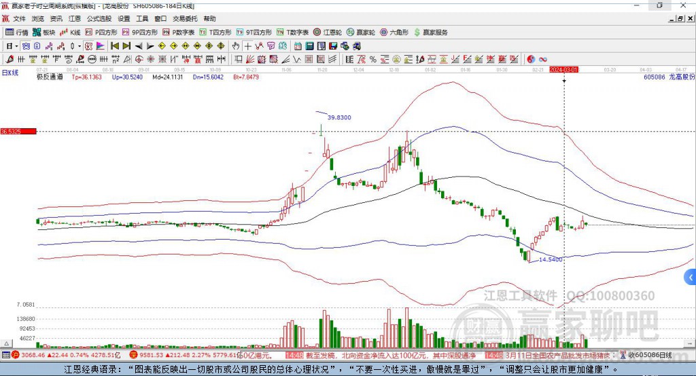Open the 江恩轮 Gann wheel
Screen dimensions: 696x376
pos(328,33)
